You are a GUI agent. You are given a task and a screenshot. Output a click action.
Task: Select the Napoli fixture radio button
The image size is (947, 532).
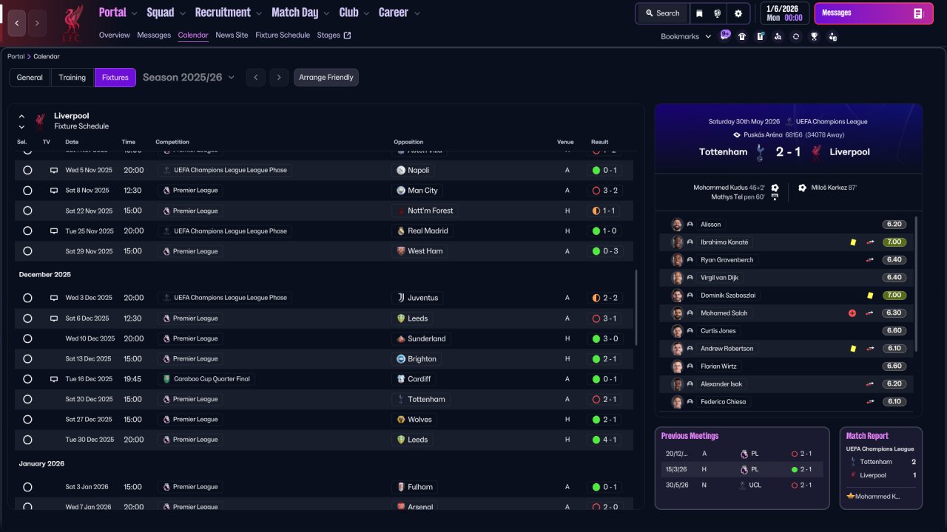click(27, 170)
